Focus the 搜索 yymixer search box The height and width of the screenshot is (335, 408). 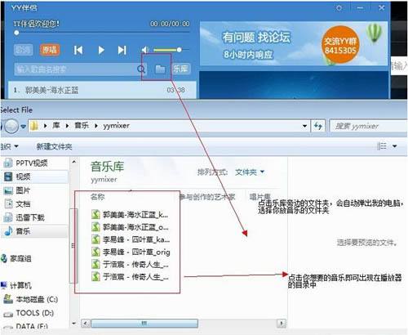pyautogui.click(x=369, y=126)
